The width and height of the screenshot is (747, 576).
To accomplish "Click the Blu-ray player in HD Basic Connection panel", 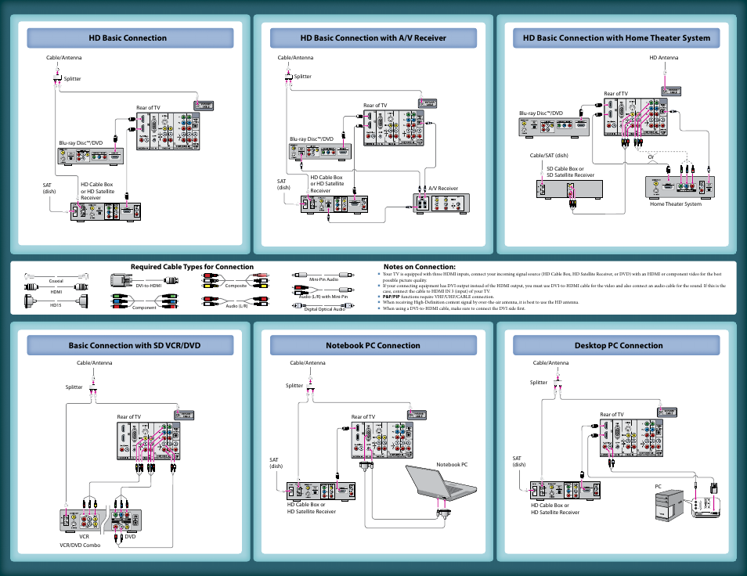I will pyautogui.click(x=91, y=157).
